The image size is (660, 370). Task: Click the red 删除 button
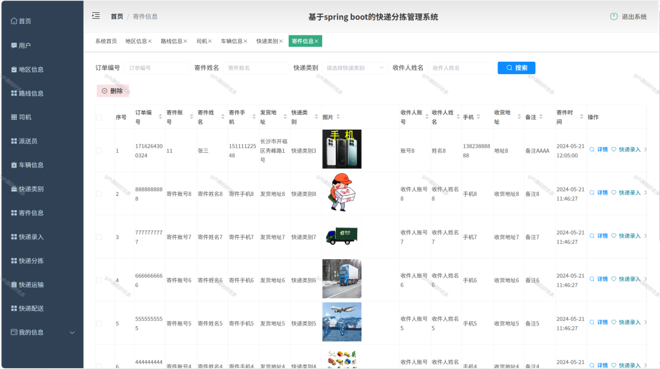point(113,91)
